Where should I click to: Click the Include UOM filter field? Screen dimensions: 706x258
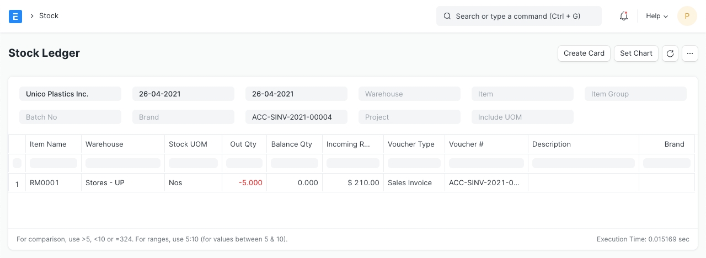[x=522, y=117]
